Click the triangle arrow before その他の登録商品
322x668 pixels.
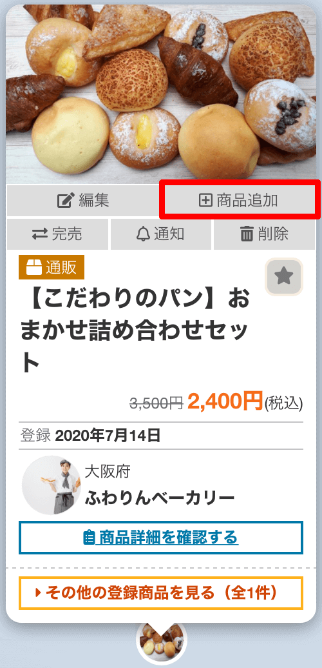(x=38, y=592)
